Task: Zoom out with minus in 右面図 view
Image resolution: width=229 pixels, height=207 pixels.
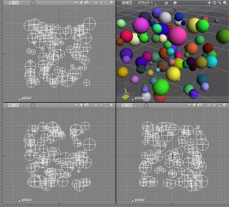Action: (189, 105)
